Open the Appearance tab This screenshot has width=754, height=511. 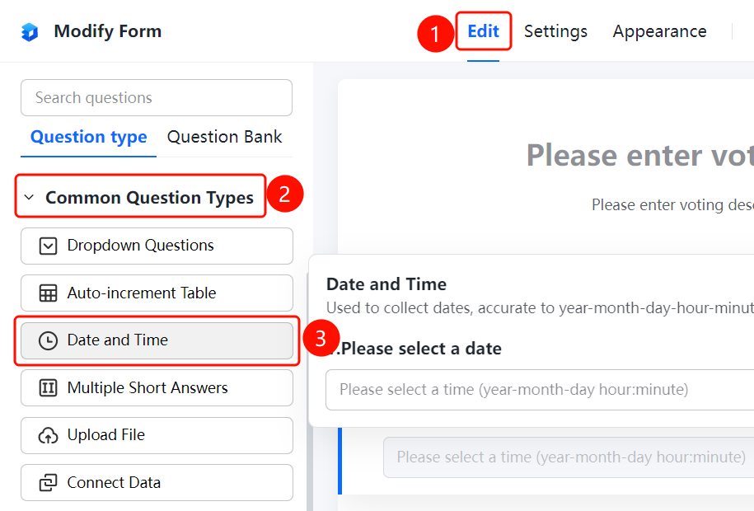(x=659, y=31)
